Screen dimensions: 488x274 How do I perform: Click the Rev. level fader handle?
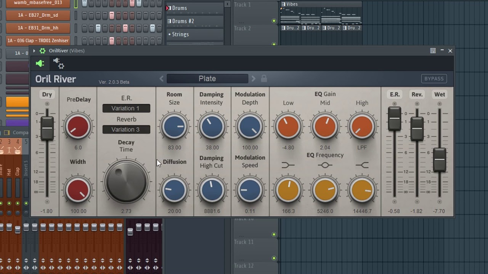pos(417,128)
